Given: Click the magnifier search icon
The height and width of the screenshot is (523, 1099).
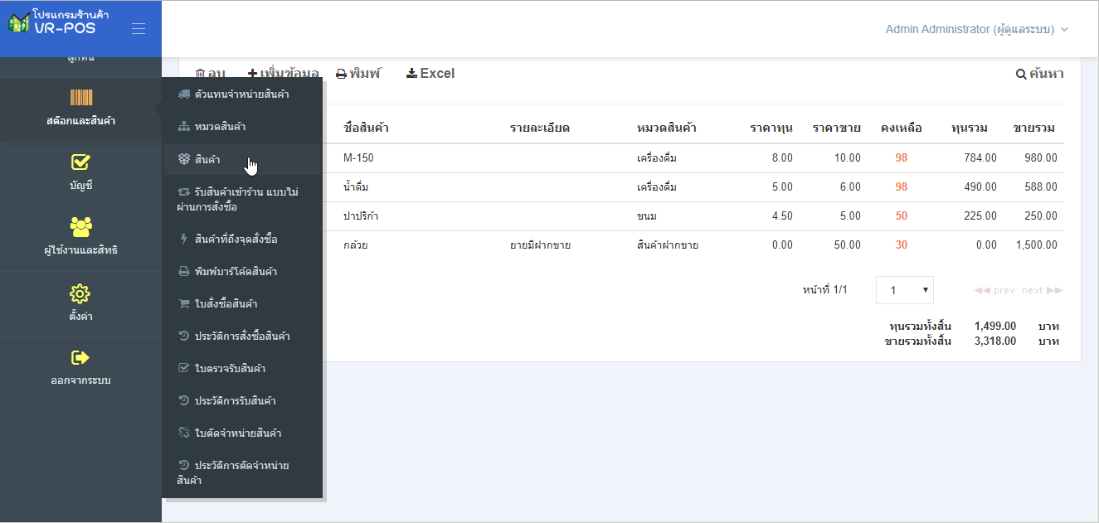Looking at the screenshot, I should 1021,74.
